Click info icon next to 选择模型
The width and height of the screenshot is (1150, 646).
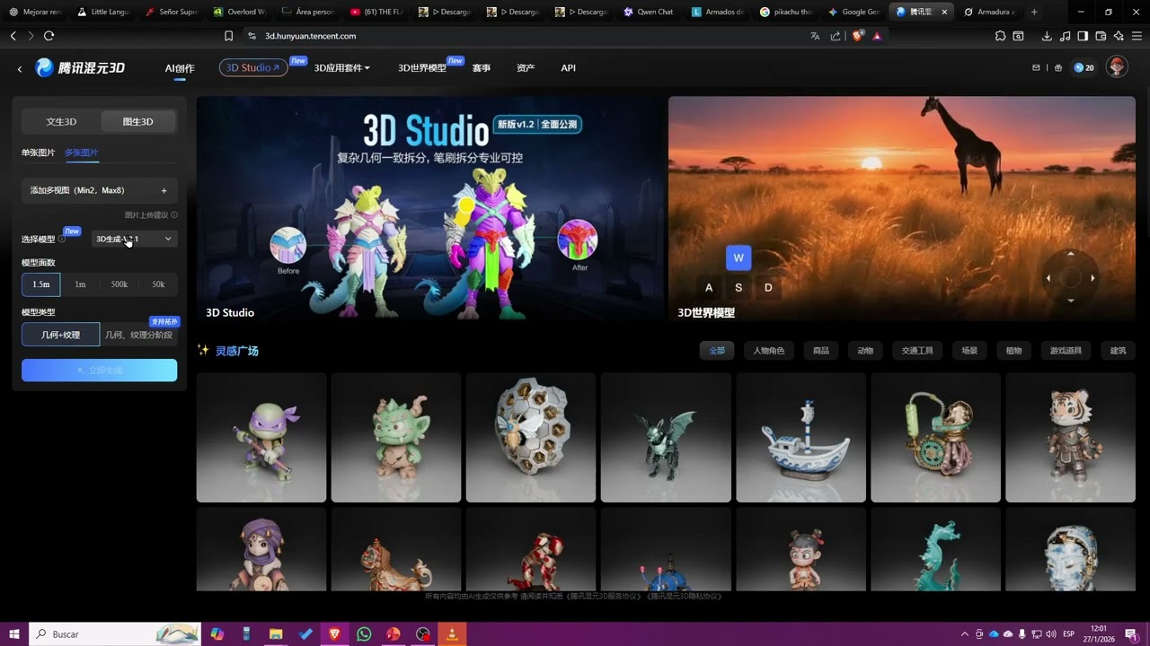coord(62,239)
